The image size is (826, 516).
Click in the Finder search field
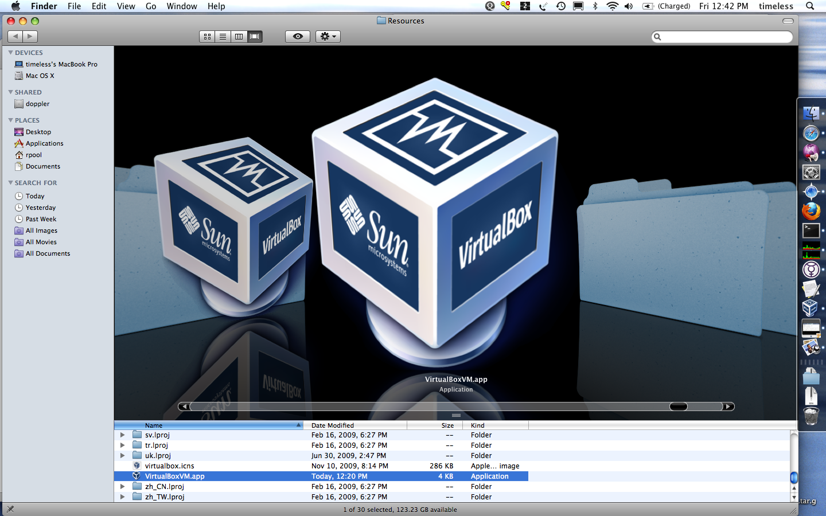pyautogui.click(x=722, y=37)
